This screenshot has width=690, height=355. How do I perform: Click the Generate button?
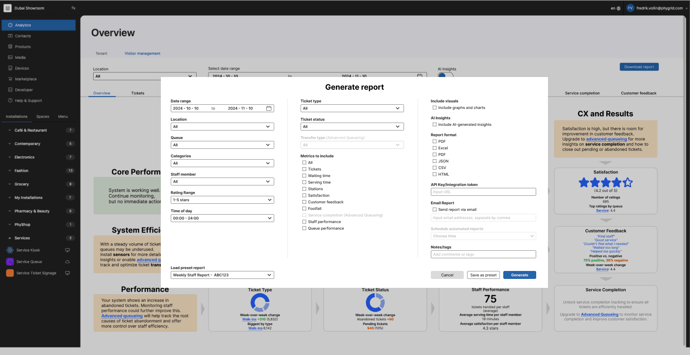pos(519,275)
